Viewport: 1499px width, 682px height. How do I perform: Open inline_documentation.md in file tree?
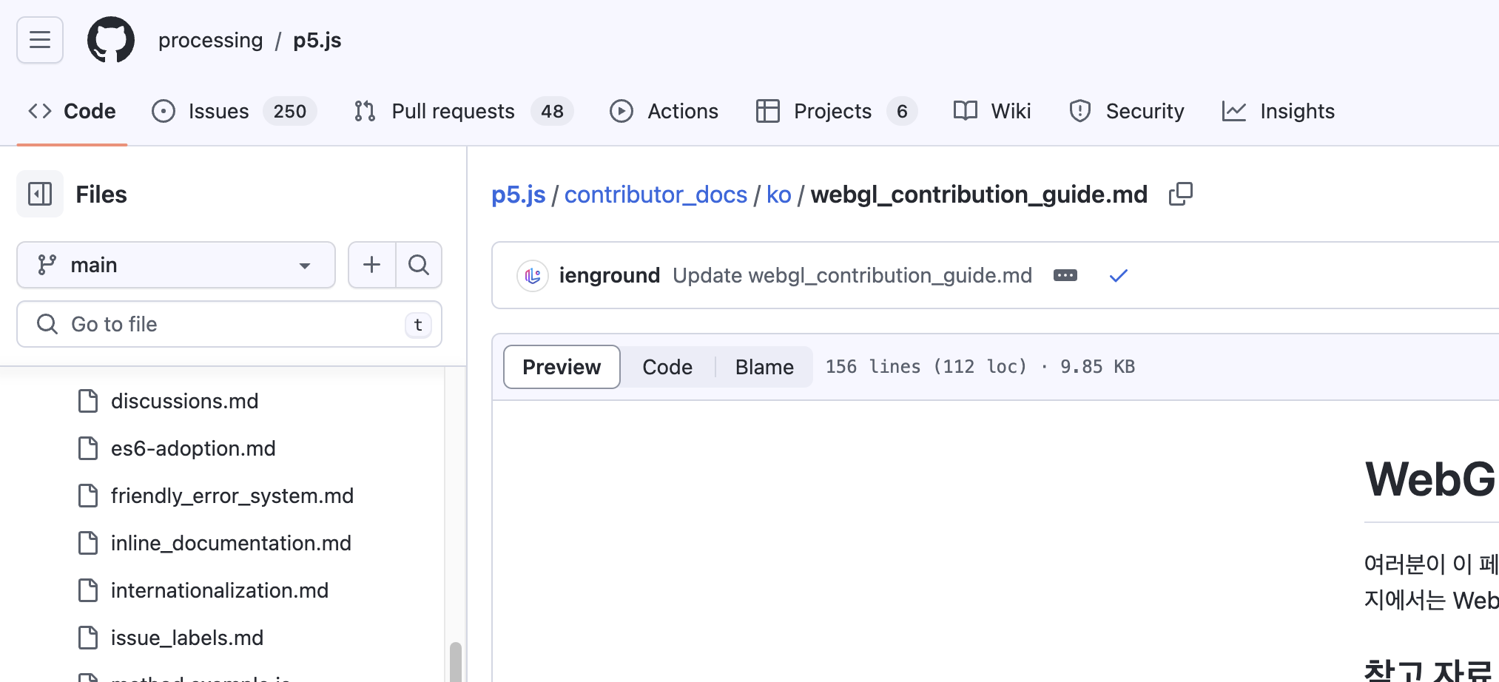(x=231, y=543)
